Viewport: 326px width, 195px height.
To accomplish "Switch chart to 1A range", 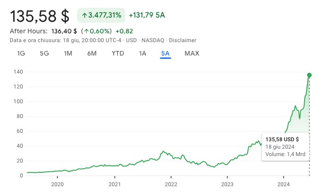I will click(143, 53).
